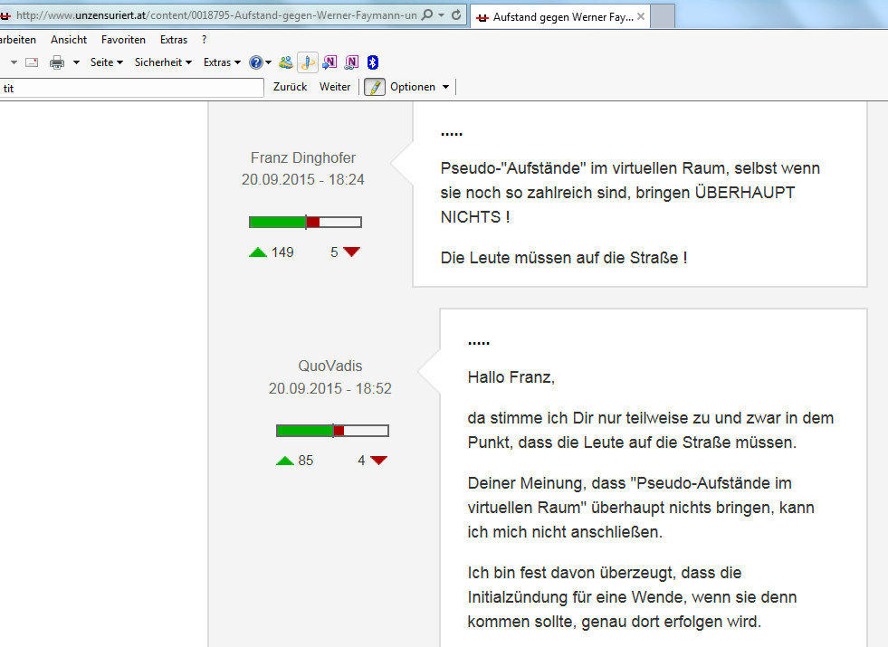Expand the Seite dropdown menu
The image size is (888, 647).
coord(107,62)
